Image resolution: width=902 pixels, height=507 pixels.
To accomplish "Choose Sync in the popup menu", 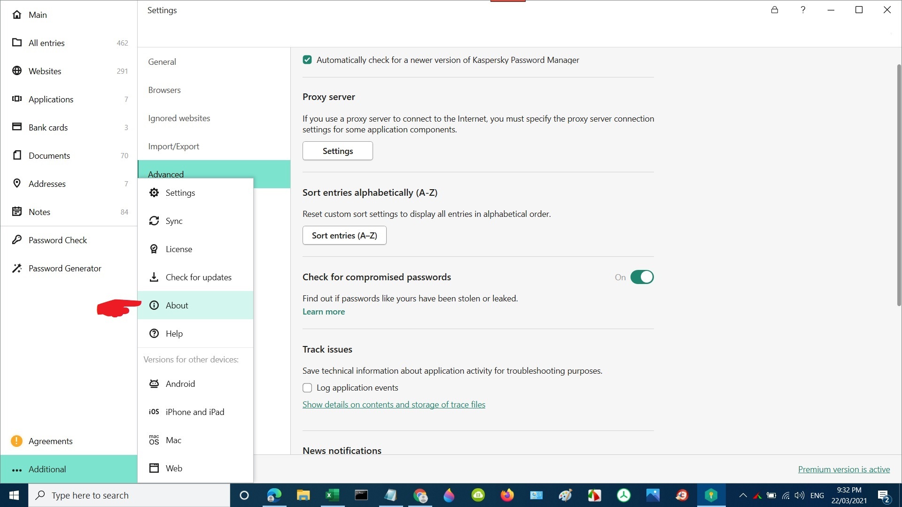I will tap(195, 221).
